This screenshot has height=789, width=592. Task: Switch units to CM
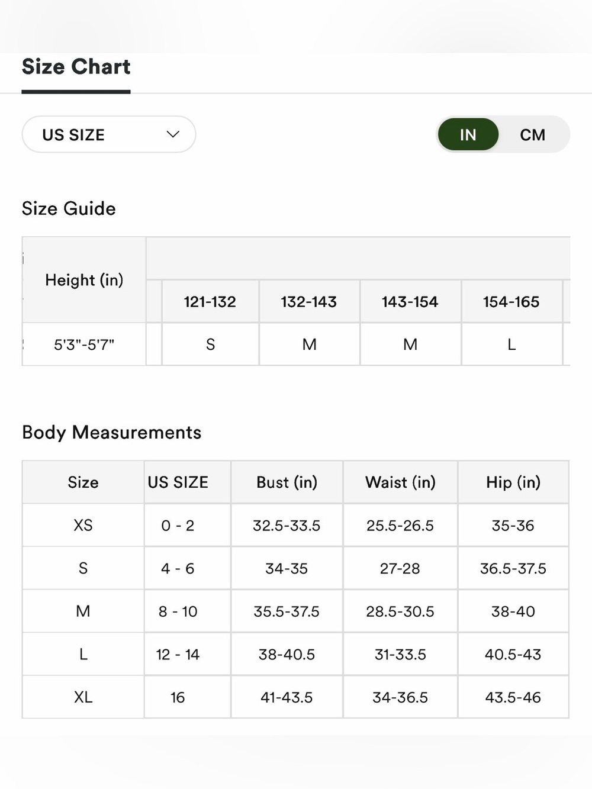(533, 135)
